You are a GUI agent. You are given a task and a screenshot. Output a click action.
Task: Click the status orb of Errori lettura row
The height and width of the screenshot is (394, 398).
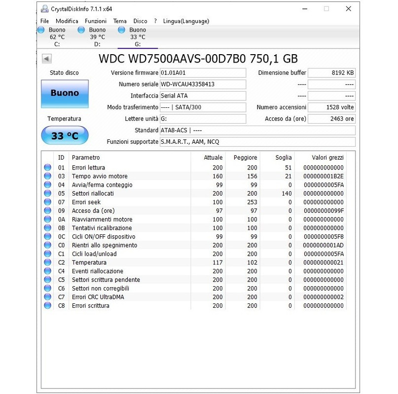[x=47, y=167]
